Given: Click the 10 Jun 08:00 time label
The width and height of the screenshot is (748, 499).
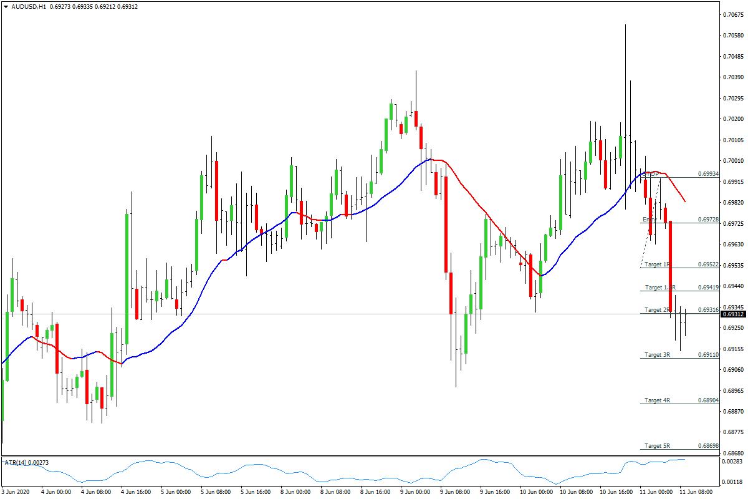Looking at the screenshot, I should point(575,492).
